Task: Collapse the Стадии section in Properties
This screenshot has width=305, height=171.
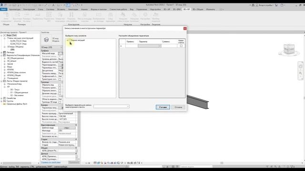Action: [76, 139]
